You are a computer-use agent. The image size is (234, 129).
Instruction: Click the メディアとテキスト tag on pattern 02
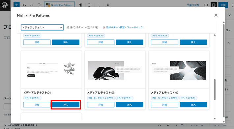tap(188, 98)
